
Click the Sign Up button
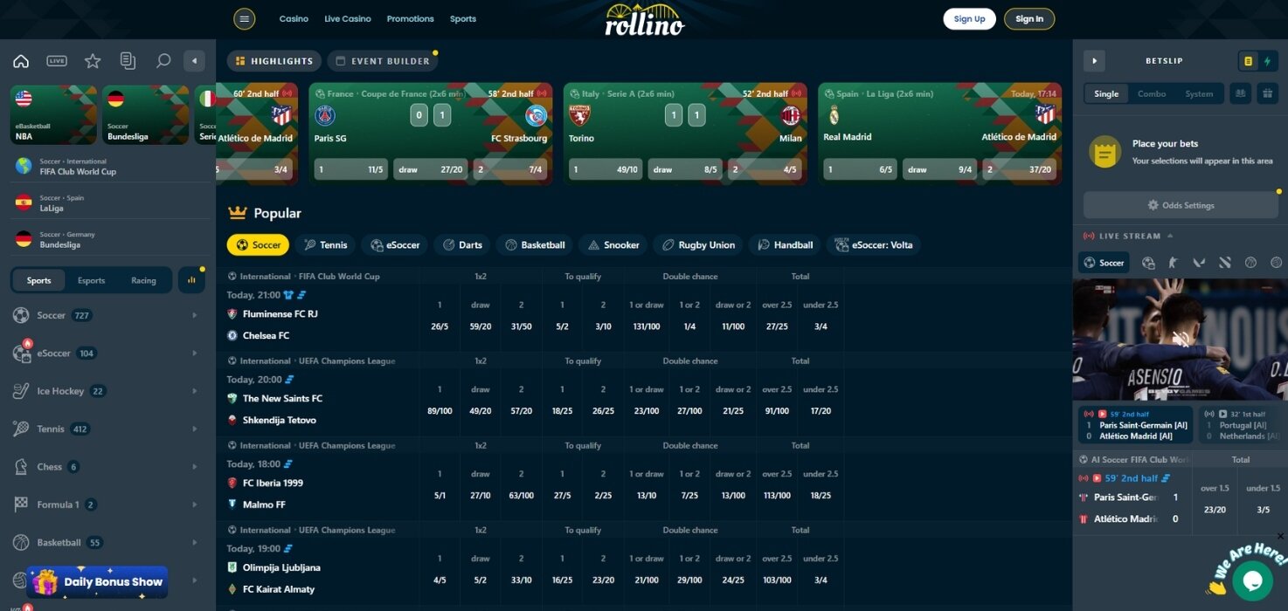click(969, 18)
